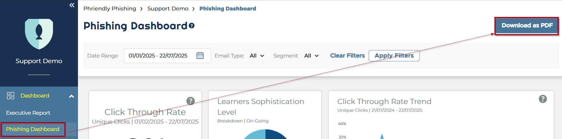
Task: Open the calendar picker icon in Date Range
Action: 200,55
